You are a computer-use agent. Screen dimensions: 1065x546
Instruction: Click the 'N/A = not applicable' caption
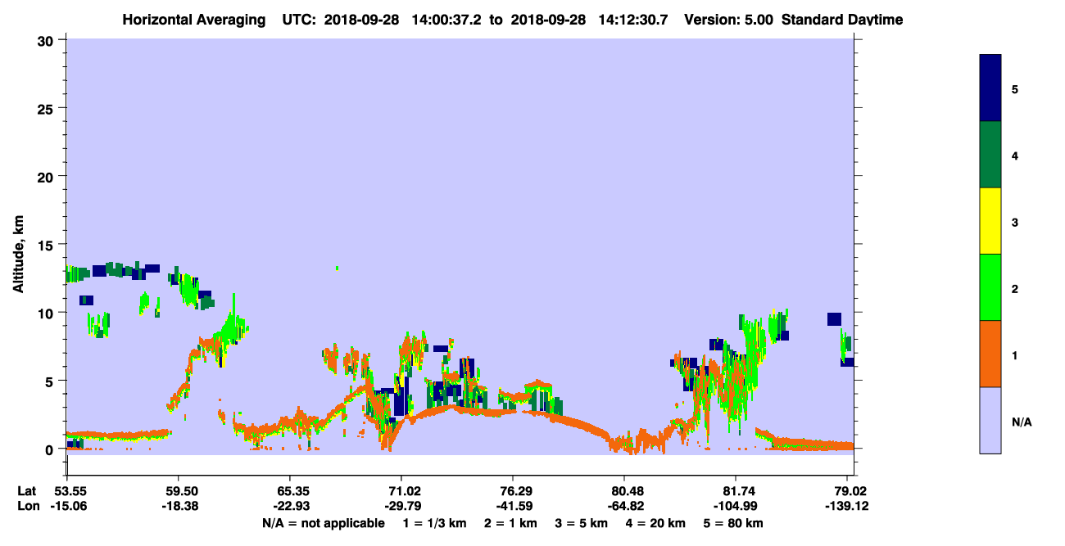click(323, 523)
